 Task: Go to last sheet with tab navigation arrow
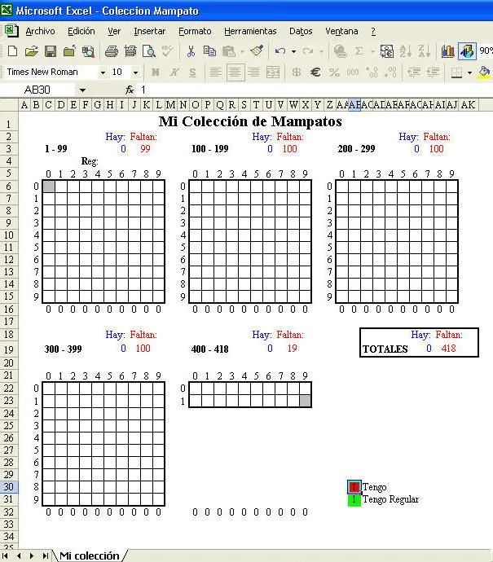[45, 556]
